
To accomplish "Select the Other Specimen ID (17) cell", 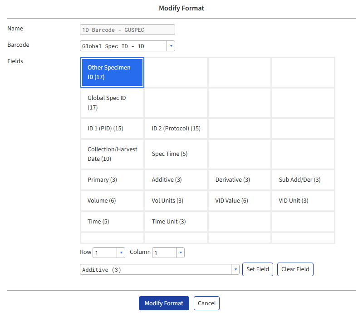I will tap(112, 73).
